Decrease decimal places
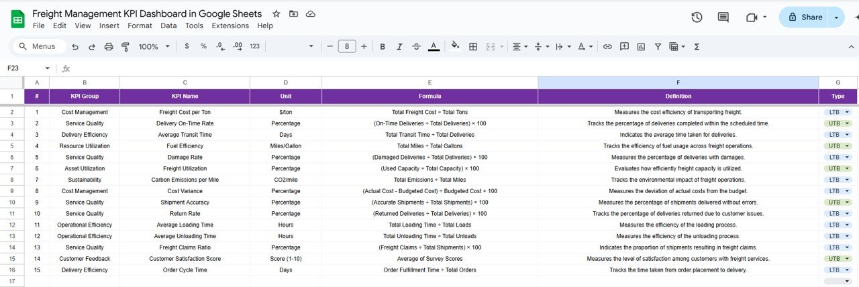Screen dimensions: 859x287 tap(221, 46)
